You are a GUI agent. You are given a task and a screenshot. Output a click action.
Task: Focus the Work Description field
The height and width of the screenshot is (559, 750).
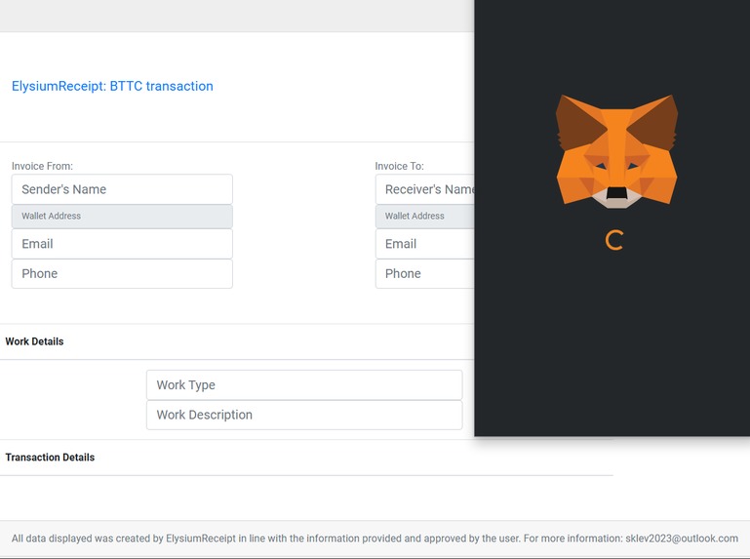coord(304,415)
